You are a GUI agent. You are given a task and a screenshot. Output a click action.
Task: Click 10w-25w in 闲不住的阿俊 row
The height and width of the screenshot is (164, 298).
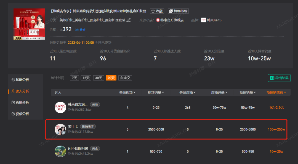coord(276,151)
